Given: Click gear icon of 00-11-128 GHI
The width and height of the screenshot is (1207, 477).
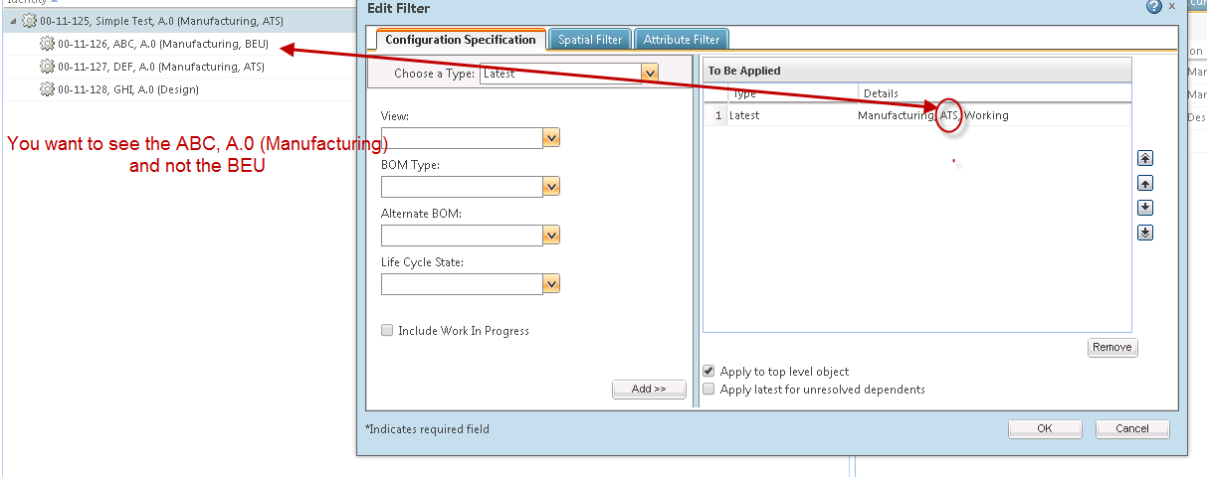Looking at the screenshot, I should 47,89.
